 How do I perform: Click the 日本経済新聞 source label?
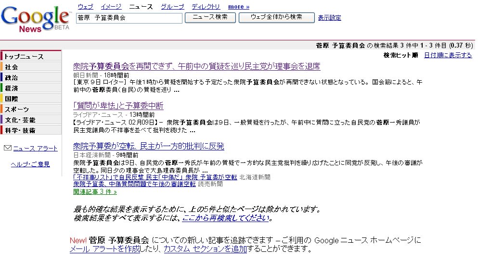click(92, 155)
